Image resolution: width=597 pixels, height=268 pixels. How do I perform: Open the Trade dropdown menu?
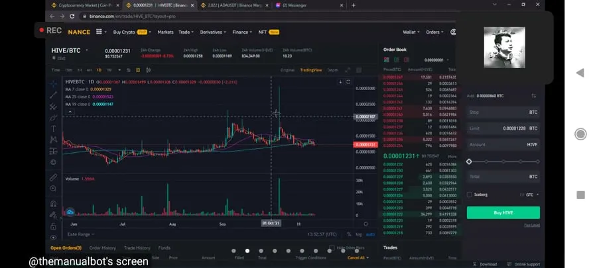point(186,32)
